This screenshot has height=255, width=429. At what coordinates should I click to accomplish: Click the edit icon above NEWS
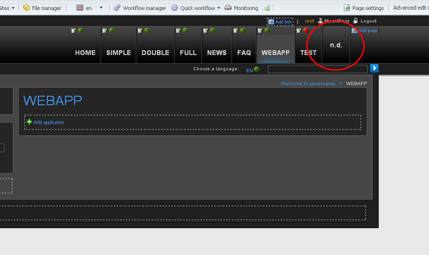(x=206, y=30)
